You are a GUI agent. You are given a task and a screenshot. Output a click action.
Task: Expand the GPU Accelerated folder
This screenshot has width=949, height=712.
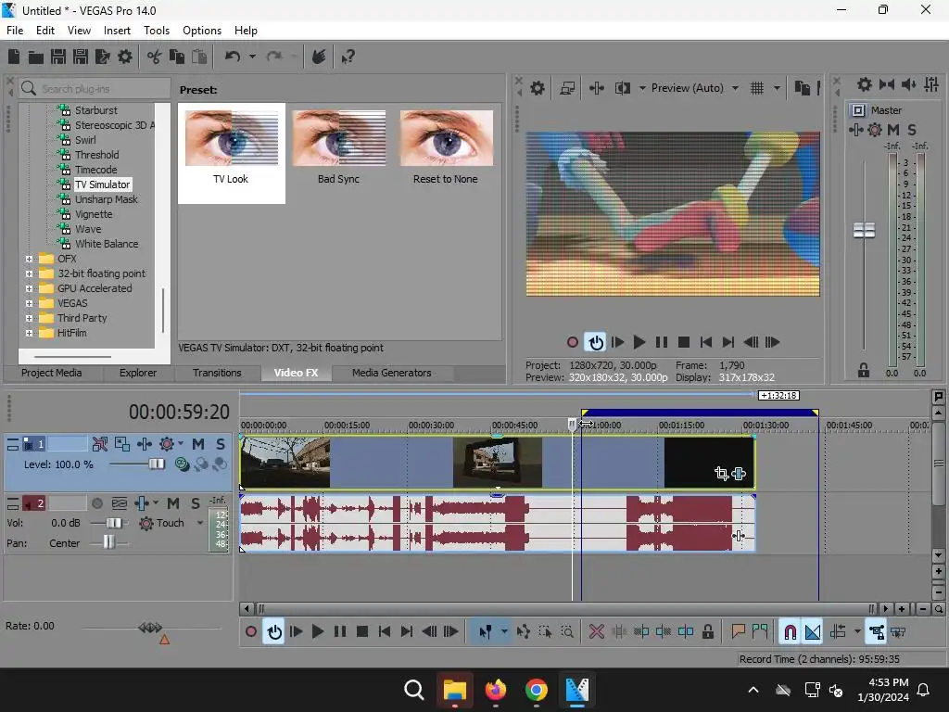[x=29, y=289]
